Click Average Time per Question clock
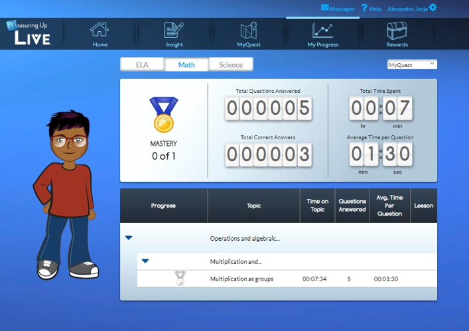 [x=381, y=154]
